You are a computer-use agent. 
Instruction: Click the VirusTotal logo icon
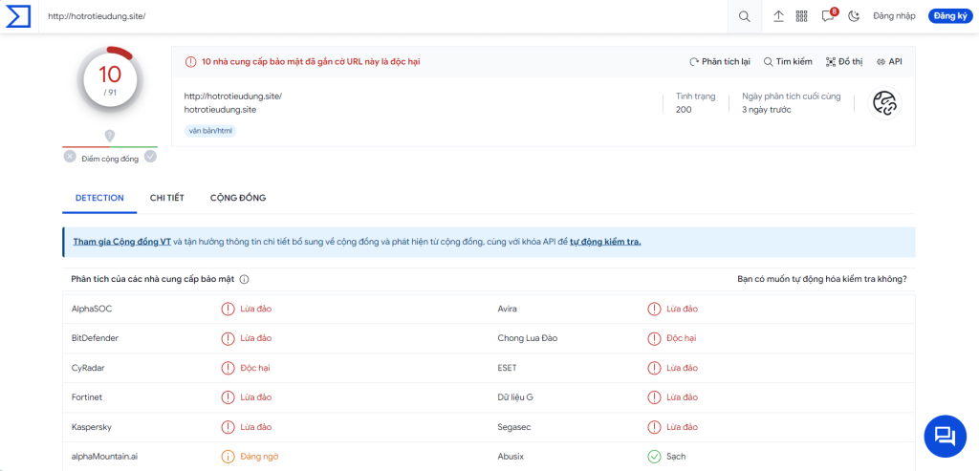pos(18,16)
